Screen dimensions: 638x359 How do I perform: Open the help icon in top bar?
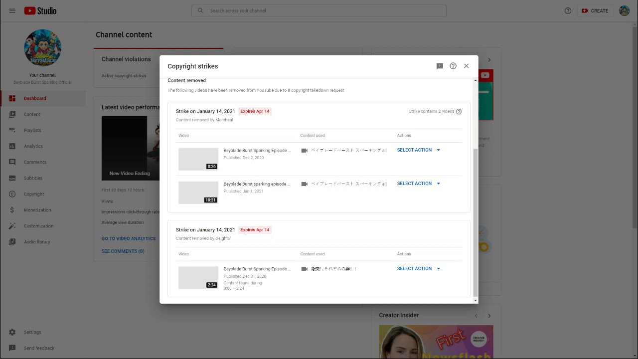tap(568, 10)
